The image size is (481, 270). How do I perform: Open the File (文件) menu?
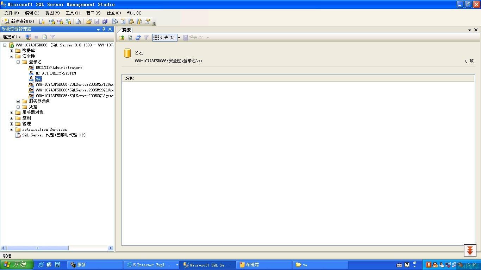click(12, 13)
